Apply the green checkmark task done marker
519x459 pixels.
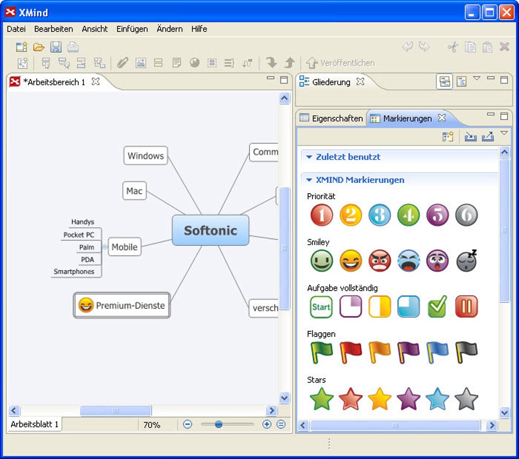(437, 307)
